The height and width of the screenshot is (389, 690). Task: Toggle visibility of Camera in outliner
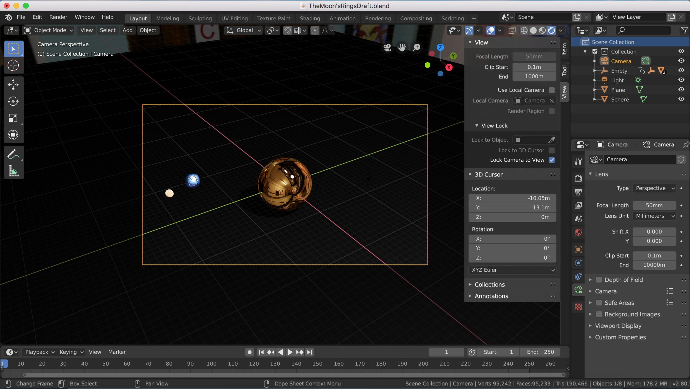tap(681, 61)
